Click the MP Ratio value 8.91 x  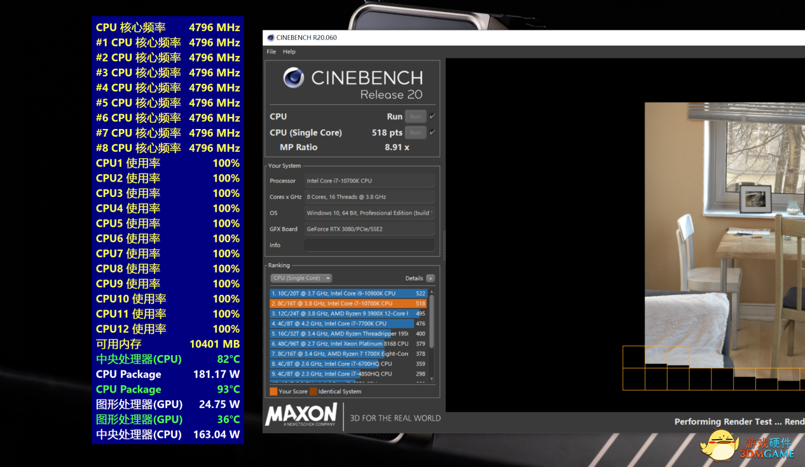point(397,147)
